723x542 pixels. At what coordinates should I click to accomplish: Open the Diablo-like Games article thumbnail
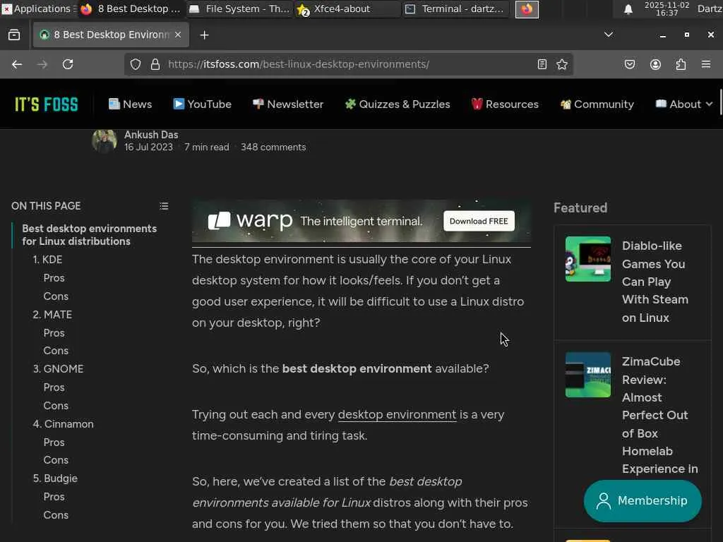[x=588, y=259]
